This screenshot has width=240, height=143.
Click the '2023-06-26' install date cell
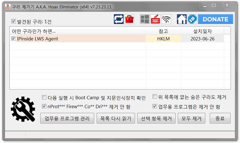click(x=202, y=39)
